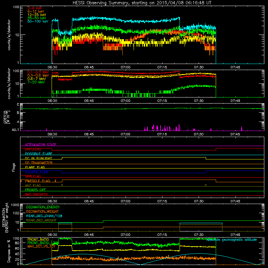Click the 07:00 tick under the Flags panel

click(x=125, y=201)
